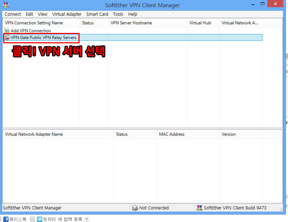Click the Not Connected status icon
This screenshot has height=222, width=288.
point(135,208)
